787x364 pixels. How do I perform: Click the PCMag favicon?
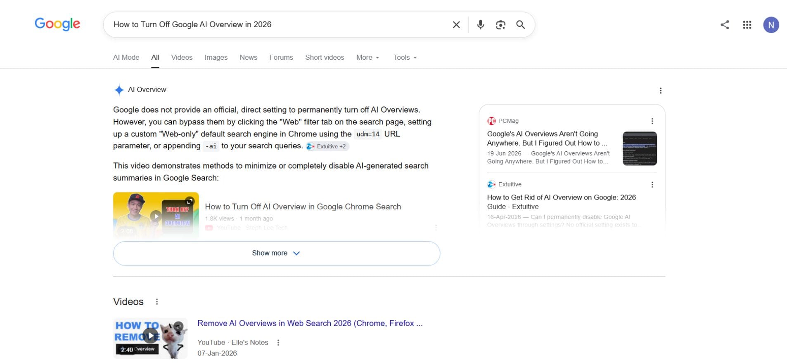tap(491, 121)
